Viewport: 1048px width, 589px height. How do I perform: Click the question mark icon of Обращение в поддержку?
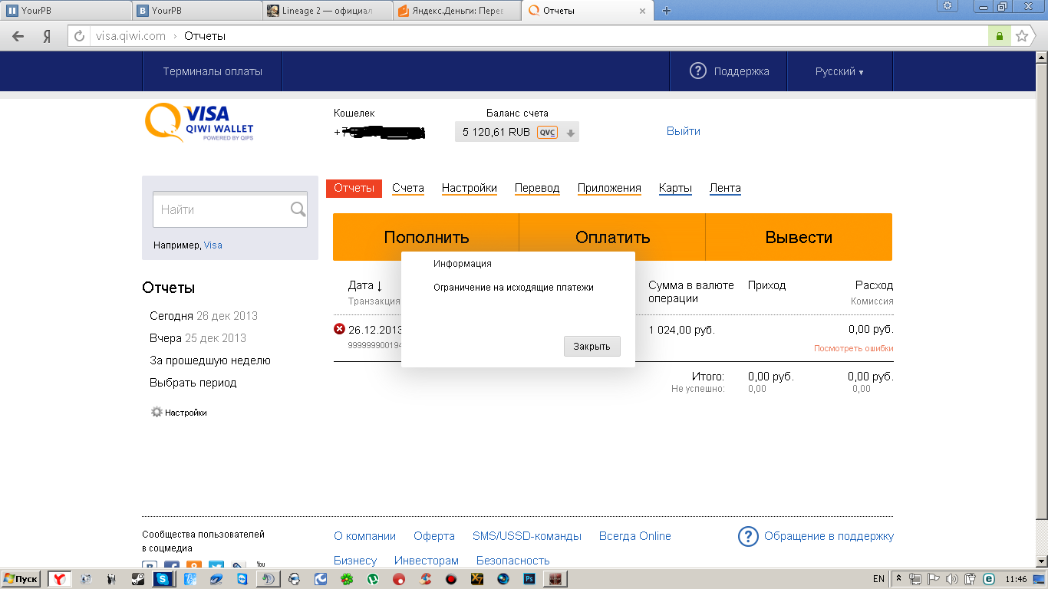tap(748, 536)
